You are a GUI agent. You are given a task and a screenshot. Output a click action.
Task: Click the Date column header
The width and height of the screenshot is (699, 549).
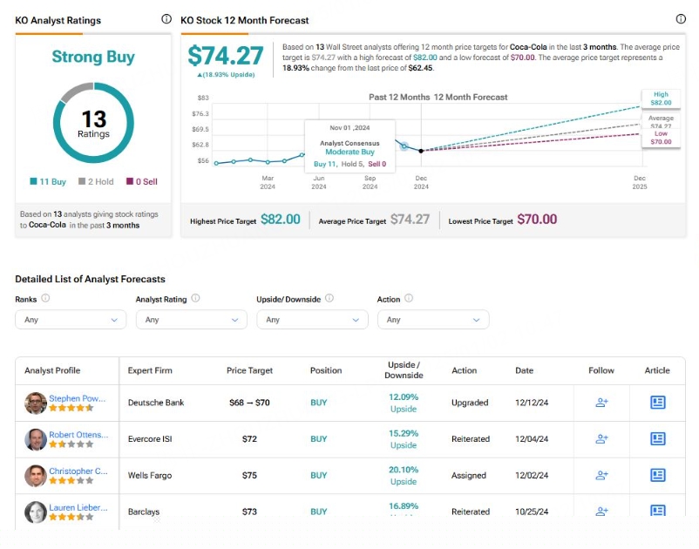(x=525, y=370)
